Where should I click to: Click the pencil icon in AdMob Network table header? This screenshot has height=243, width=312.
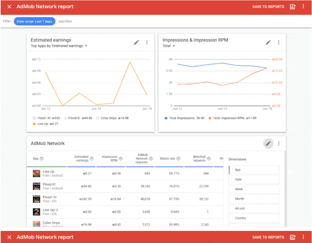pos(268,143)
